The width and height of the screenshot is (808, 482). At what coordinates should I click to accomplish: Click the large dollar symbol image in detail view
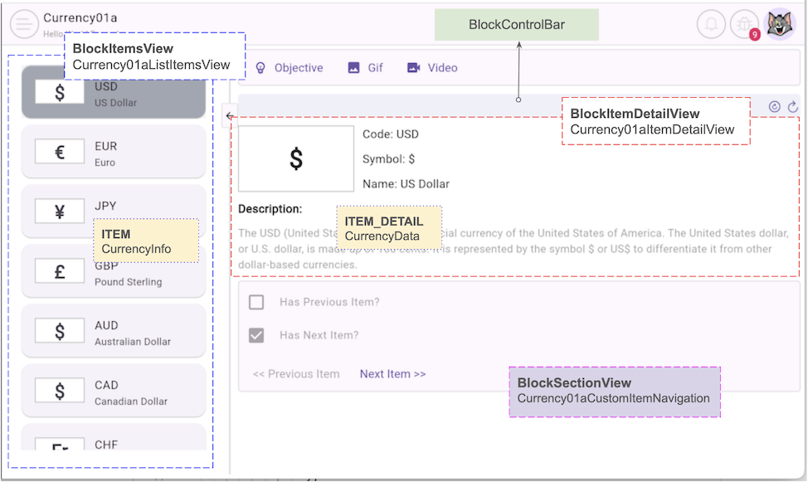295,159
